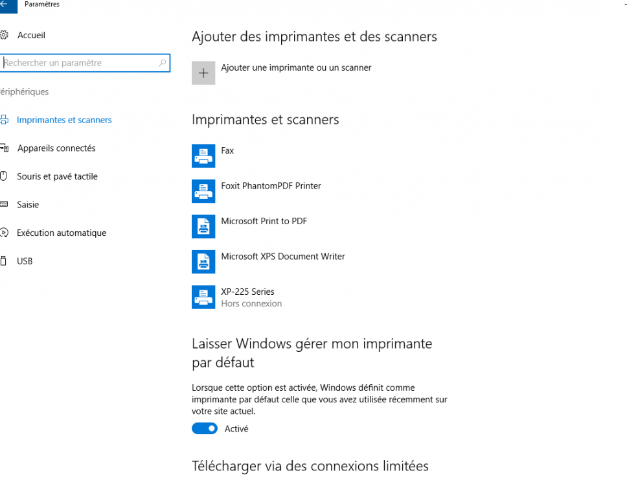Open Appareils connectés section
Image resolution: width=627 pixels, height=486 pixels.
coord(56,148)
